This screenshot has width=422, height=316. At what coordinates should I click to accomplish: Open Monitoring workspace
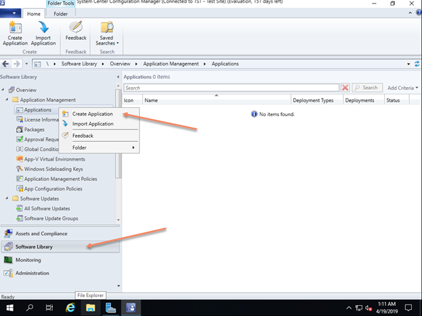click(60, 260)
